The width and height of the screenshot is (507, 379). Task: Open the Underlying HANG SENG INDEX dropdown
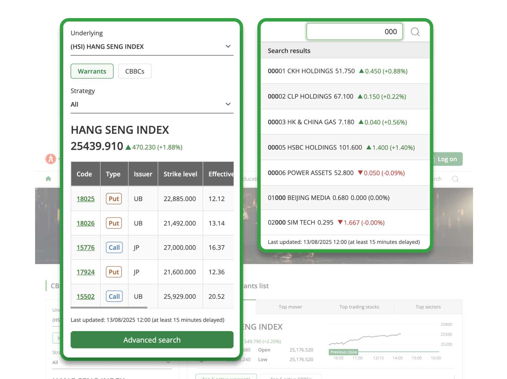152,47
